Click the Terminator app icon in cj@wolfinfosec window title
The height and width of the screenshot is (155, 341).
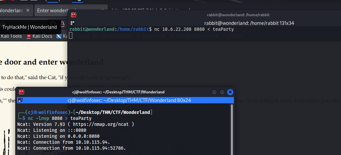(x=22, y=92)
